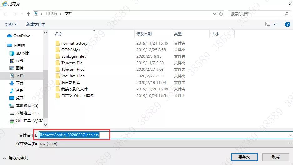293x165 pixels.
Task: Change view layout icon
Action: pyautogui.click(x=268, y=24)
